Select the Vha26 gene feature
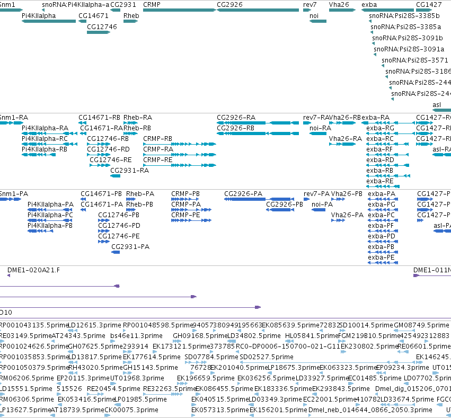Image resolution: width=451 pixels, height=418 pixels. [342, 10]
